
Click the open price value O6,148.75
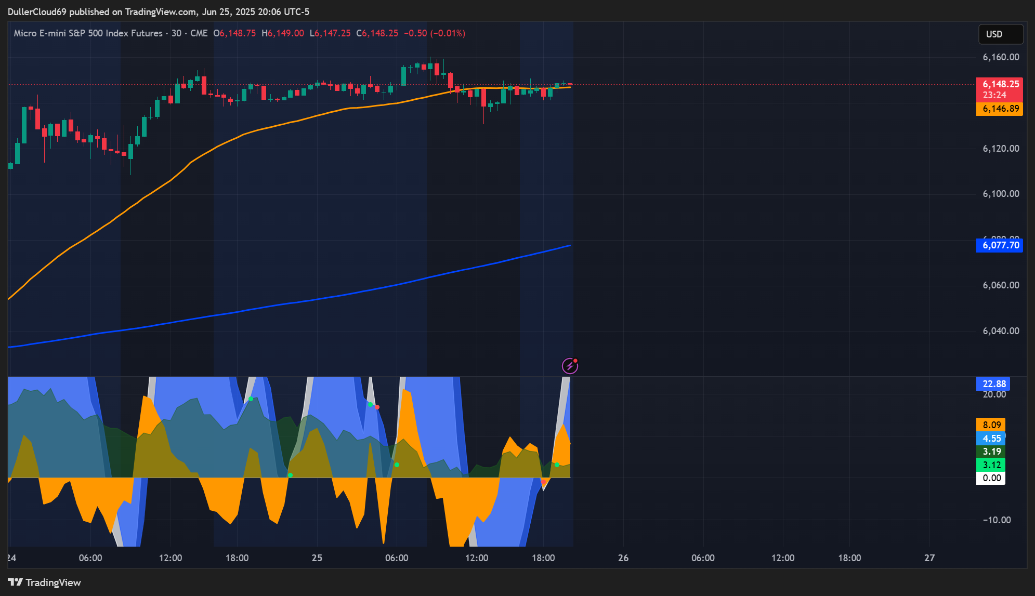coord(234,33)
